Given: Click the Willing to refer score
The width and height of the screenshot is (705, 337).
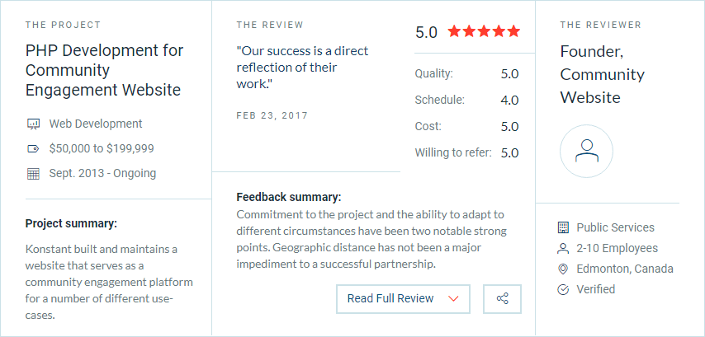Looking at the screenshot, I should 510,153.
